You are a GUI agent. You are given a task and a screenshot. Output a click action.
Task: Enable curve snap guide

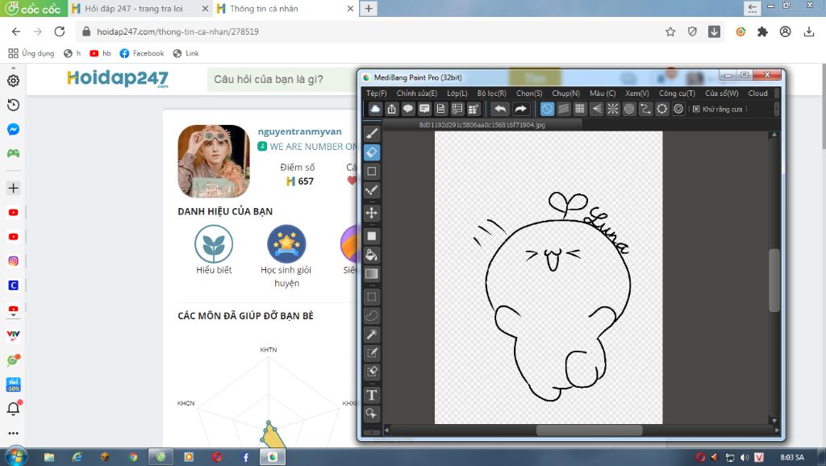coord(645,109)
